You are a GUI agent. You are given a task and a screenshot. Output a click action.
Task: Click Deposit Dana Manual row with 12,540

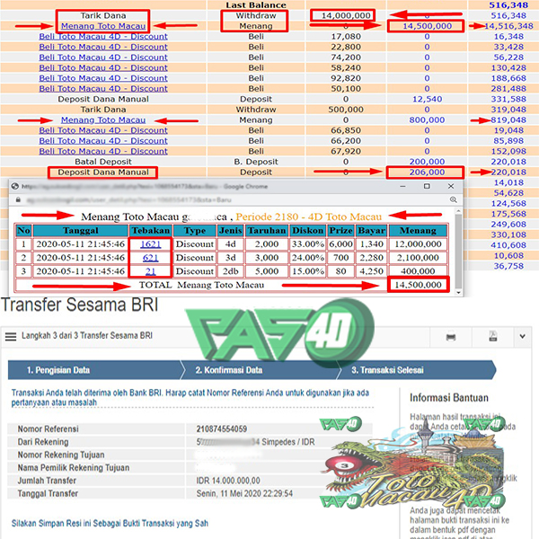coord(103,99)
